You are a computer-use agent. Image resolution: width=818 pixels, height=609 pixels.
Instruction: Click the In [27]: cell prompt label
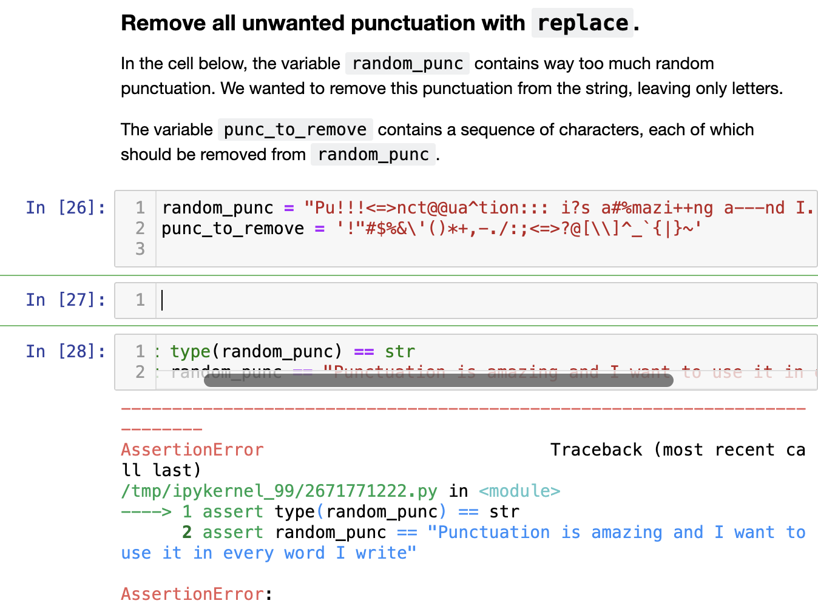tap(64, 300)
